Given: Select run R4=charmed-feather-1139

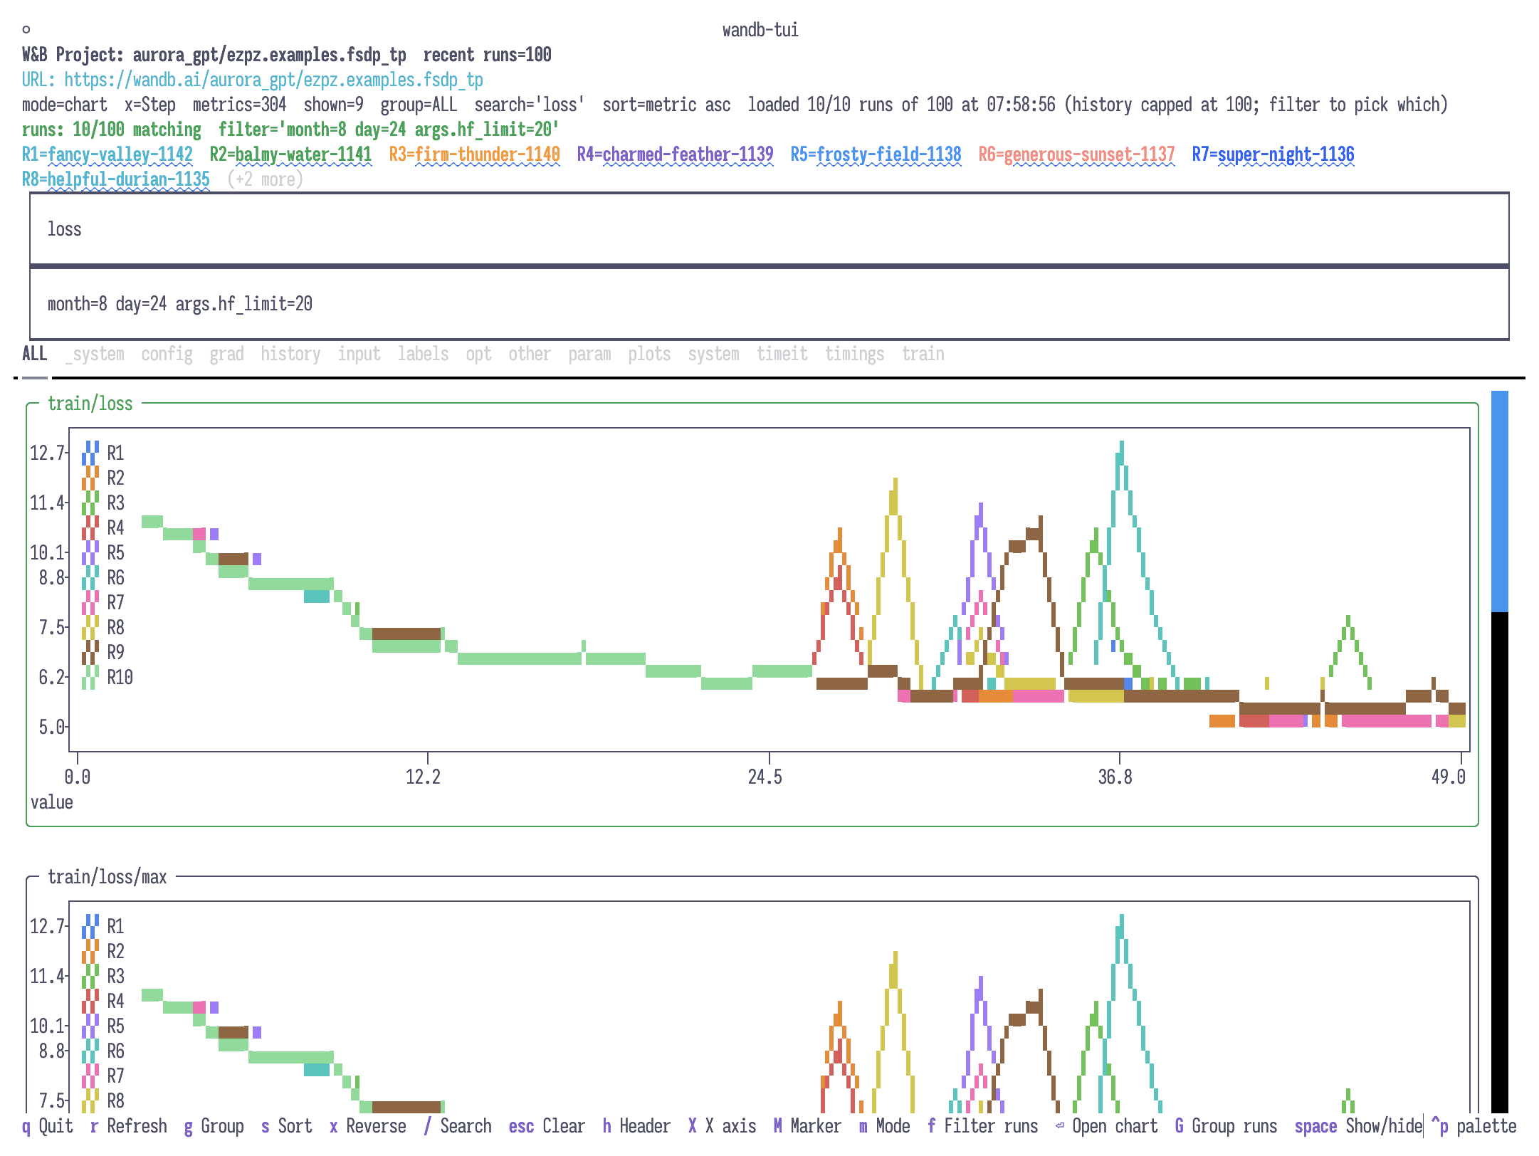Looking at the screenshot, I should tap(675, 154).
